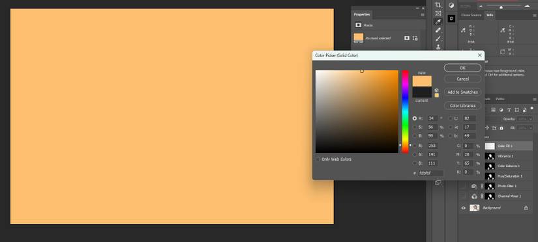Screen dimensions: 538x242
Task: Select the Brush tool
Action: pos(438,38)
